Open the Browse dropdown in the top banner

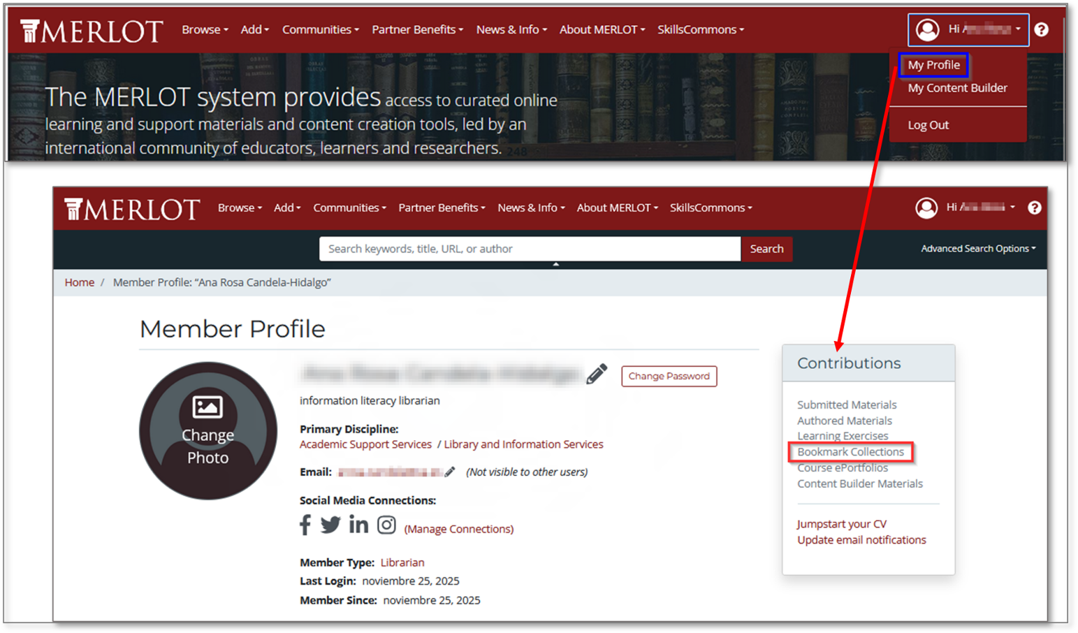205,29
